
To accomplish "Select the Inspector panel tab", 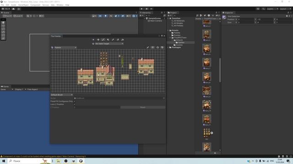I will [228, 13].
